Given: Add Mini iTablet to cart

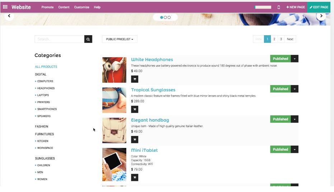Looking at the screenshot, I should (135, 177).
